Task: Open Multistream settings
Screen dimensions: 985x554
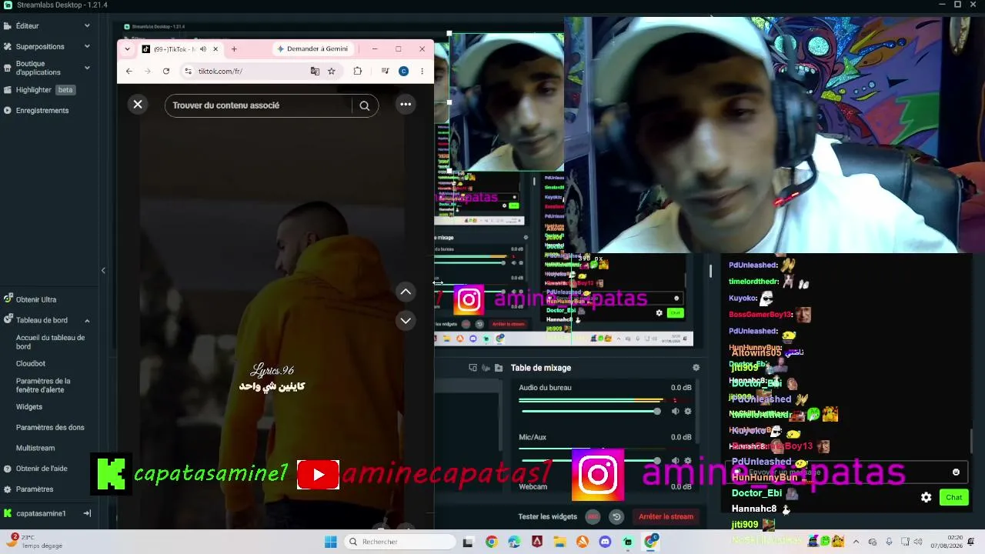Action: point(35,448)
